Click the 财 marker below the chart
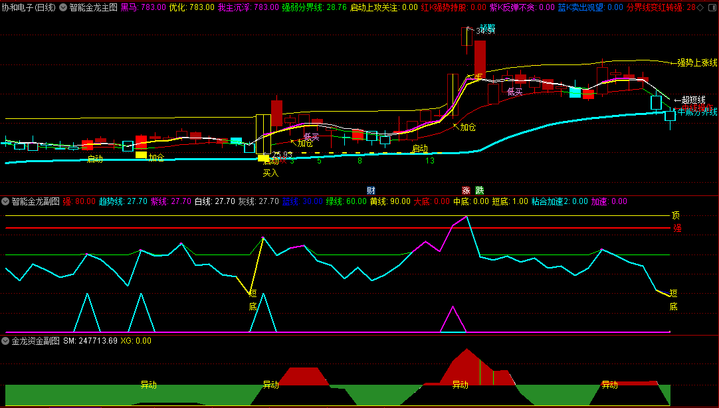Screen dimensions: 719x408 pos(371,190)
